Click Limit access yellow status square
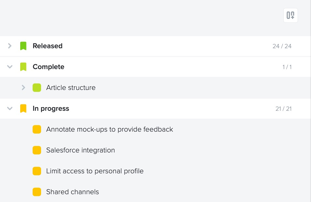The height and width of the screenshot is (202, 311). (x=37, y=171)
